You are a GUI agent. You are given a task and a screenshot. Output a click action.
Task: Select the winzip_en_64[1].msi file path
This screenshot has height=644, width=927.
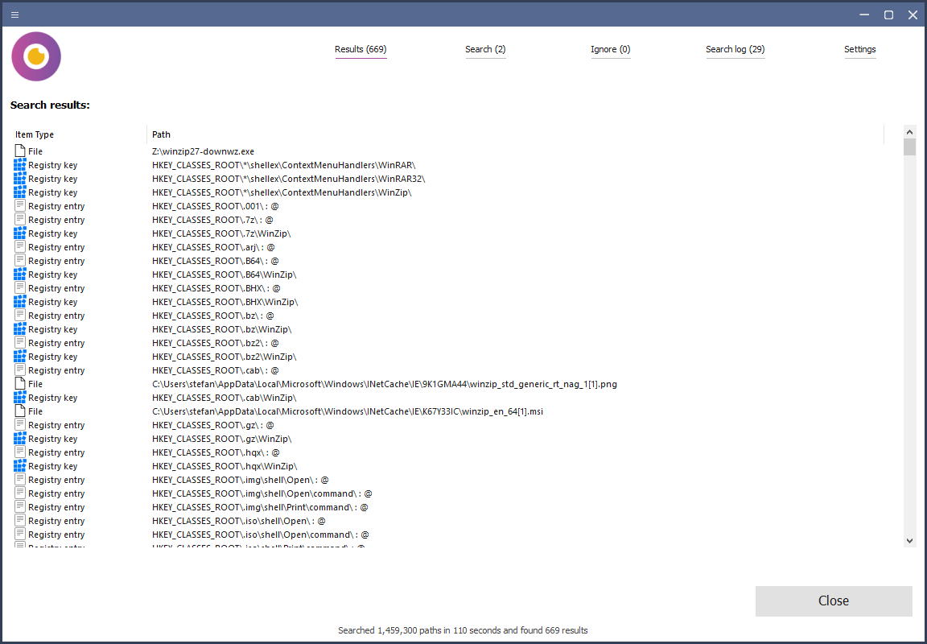[x=348, y=411]
